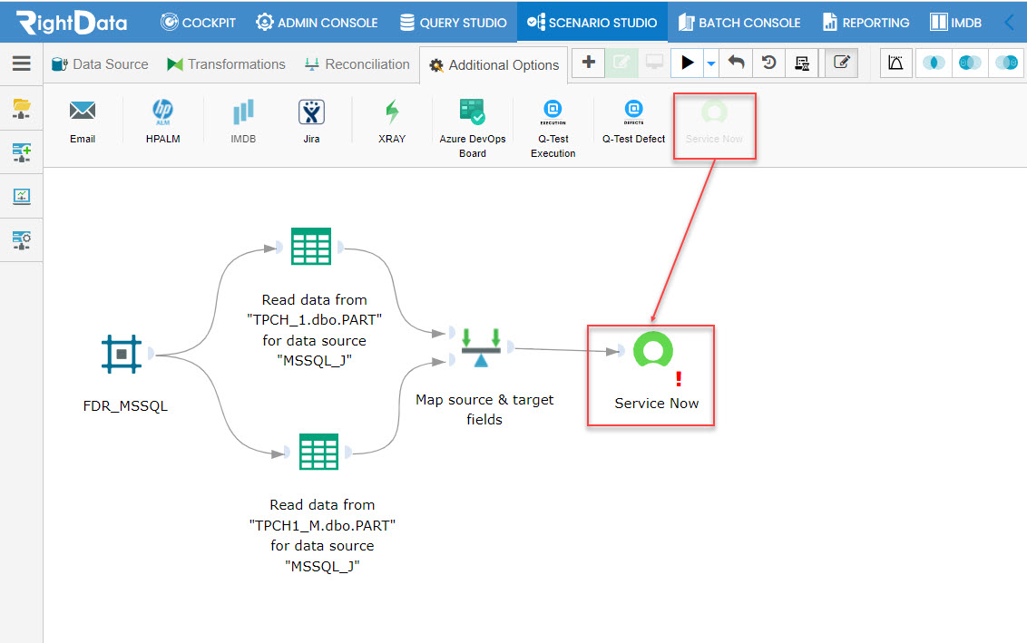Toggle the hamburger sidebar menu
This screenshot has height=643, width=1027.
point(21,63)
